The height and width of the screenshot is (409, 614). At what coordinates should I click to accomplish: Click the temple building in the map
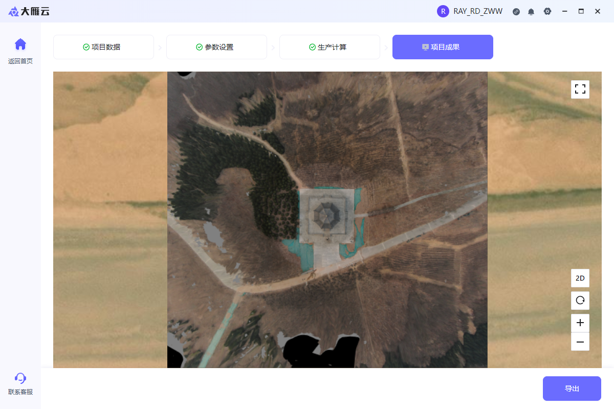tap(326, 215)
